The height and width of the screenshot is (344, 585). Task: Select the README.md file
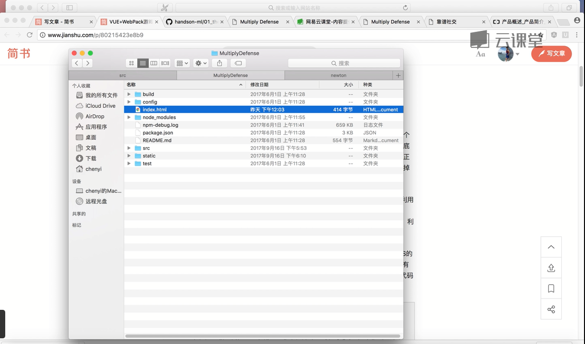click(x=264, y=140)
